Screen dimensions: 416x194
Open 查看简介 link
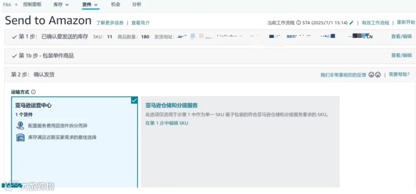pyautogui.click(x=141, y=23)
